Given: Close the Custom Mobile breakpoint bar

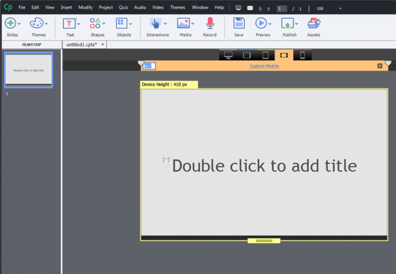Looking at the screenshot, I should pos(379,66).
